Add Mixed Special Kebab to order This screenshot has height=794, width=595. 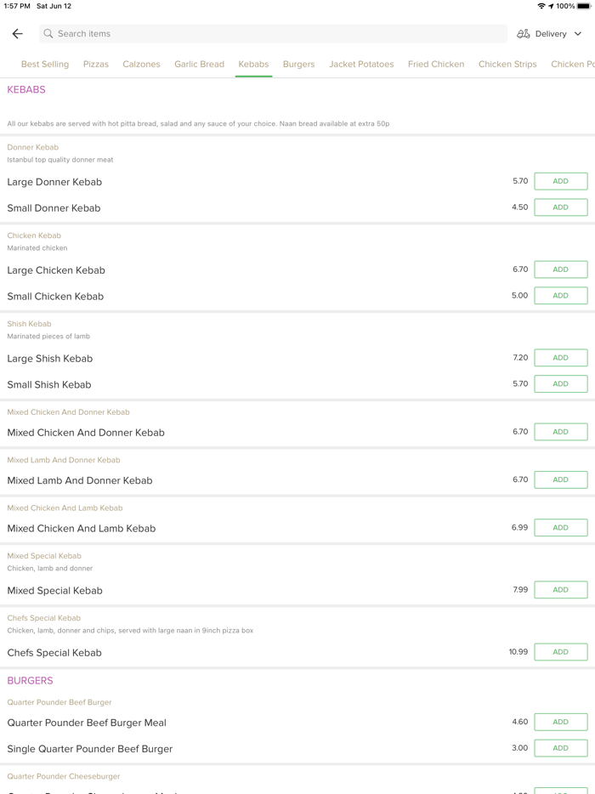pos(560,590)
